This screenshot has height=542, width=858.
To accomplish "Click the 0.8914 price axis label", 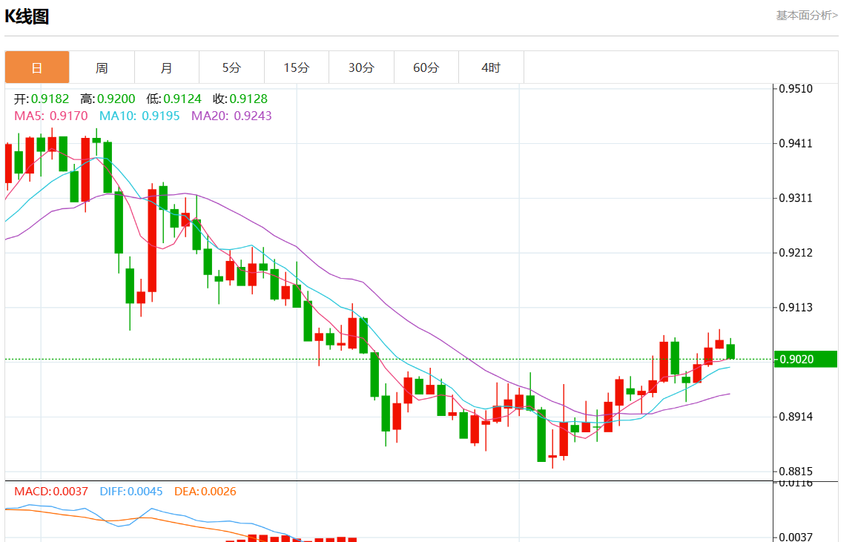I will (796, 417).
